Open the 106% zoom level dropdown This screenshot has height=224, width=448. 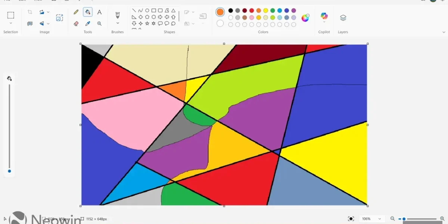(372, 219)
